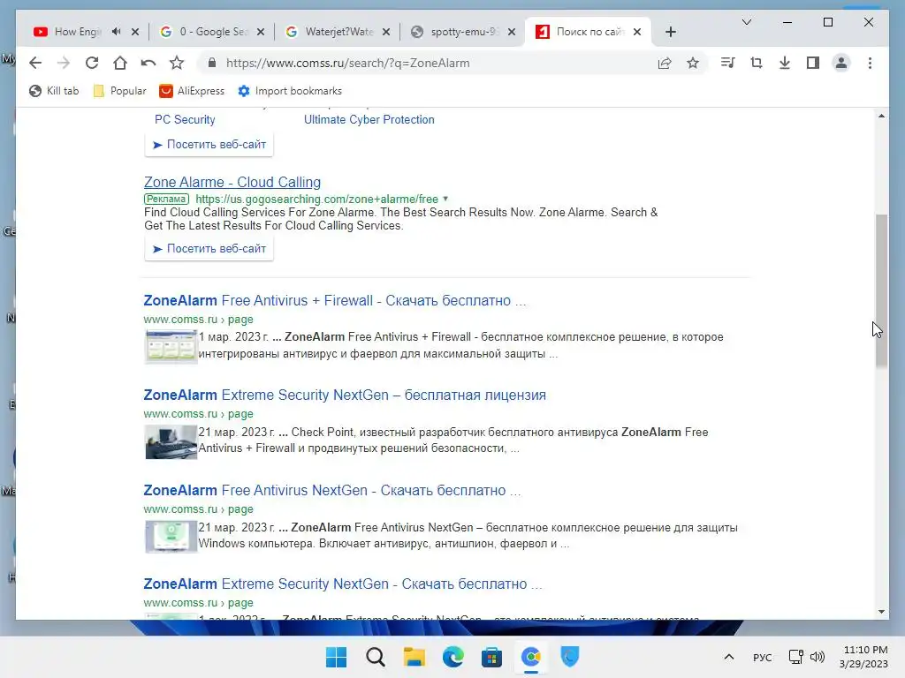Open the PC Security ad link
The width and height of the screenshot is (905, 678).
185,119
